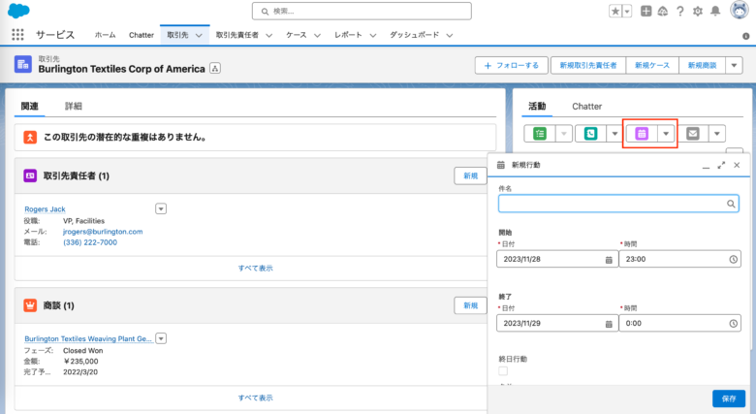Expand more actions dropdown next to 新規商談
This screenshot has height=414, width=756.
click(x=735, y=65)
